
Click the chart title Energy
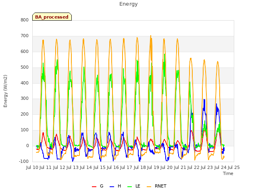tap(129, 4)
